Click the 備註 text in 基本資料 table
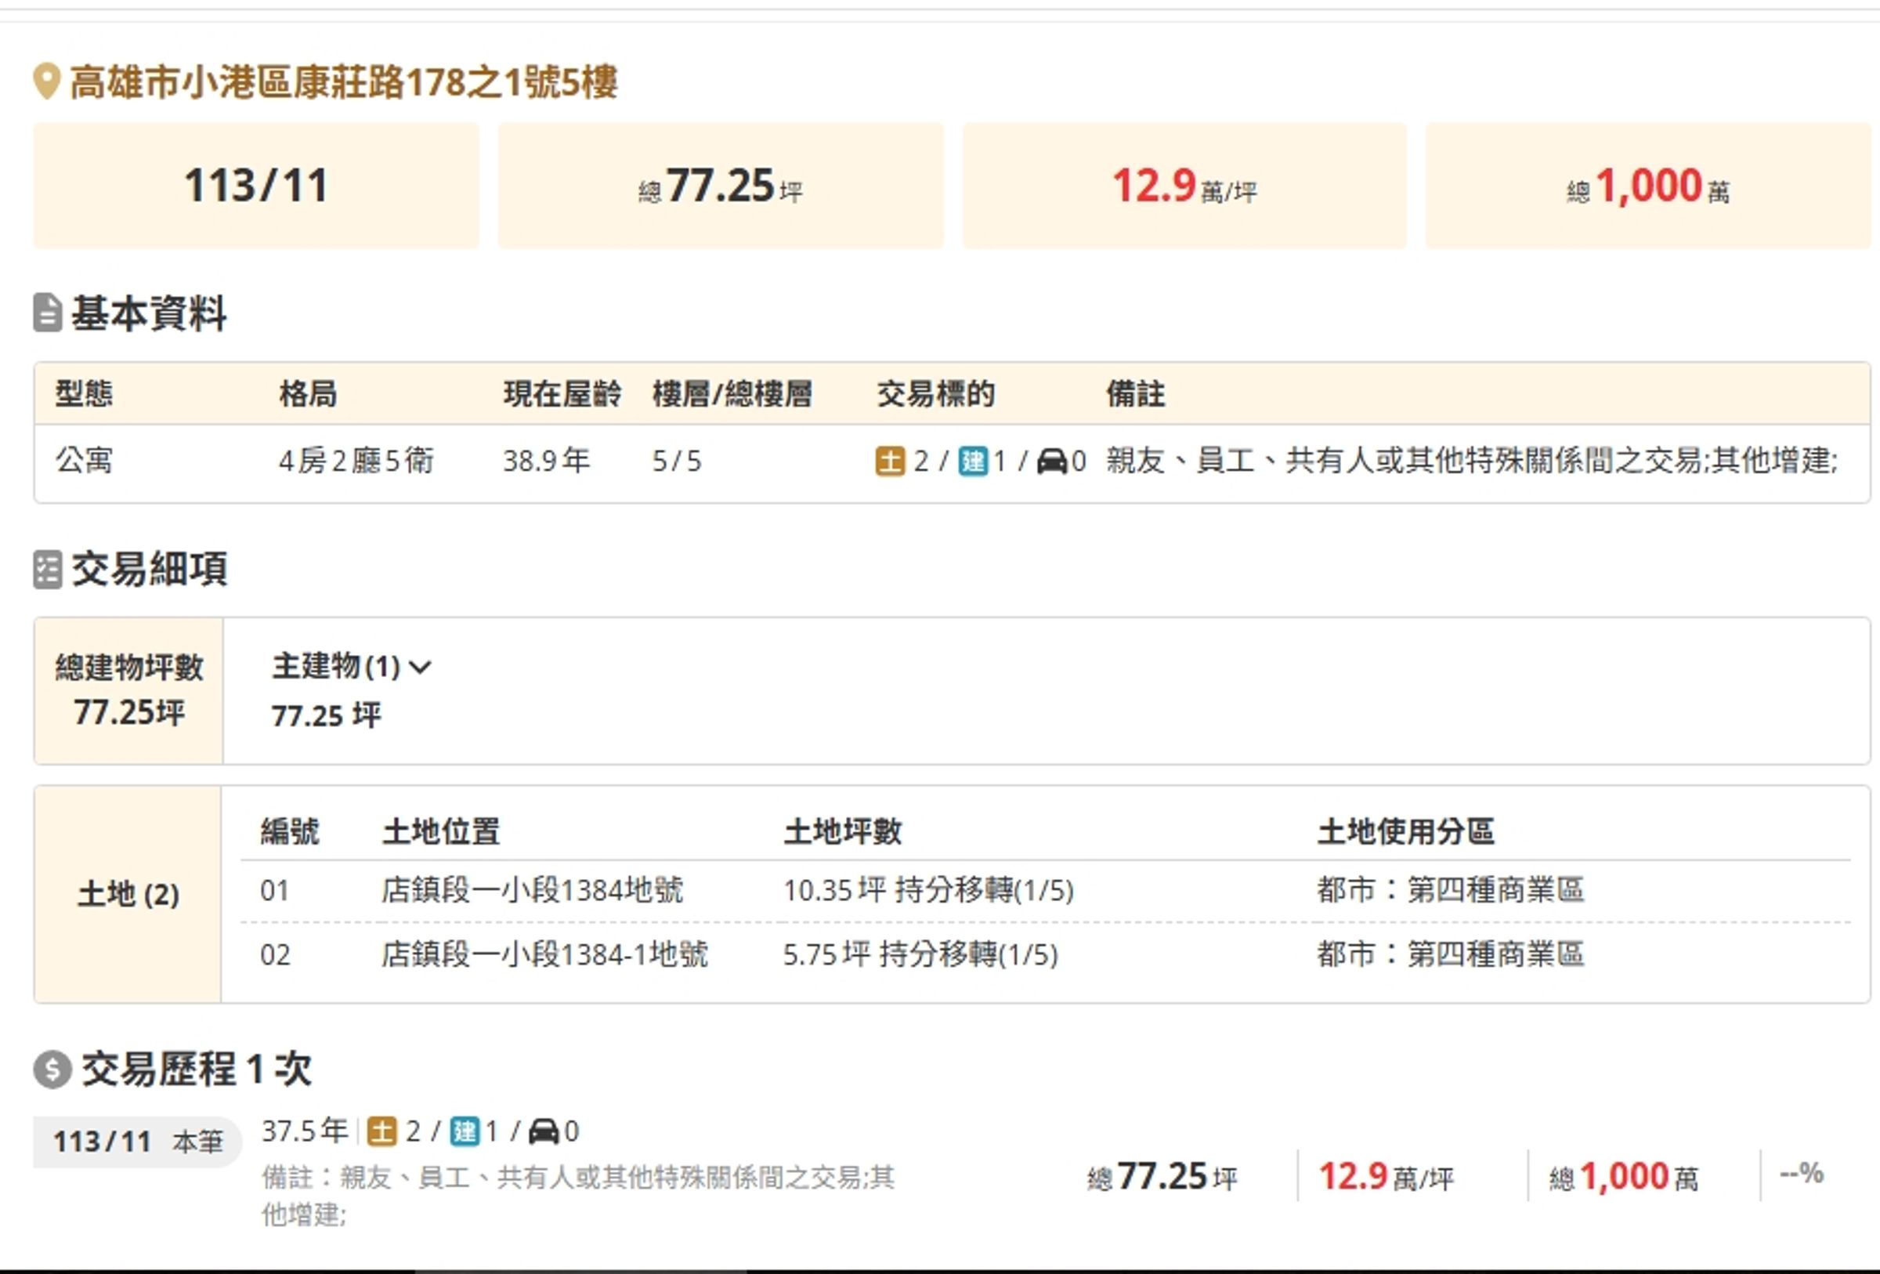Image resolution: width=1880 pixels, height=1274 pixels. (1473, 460)
